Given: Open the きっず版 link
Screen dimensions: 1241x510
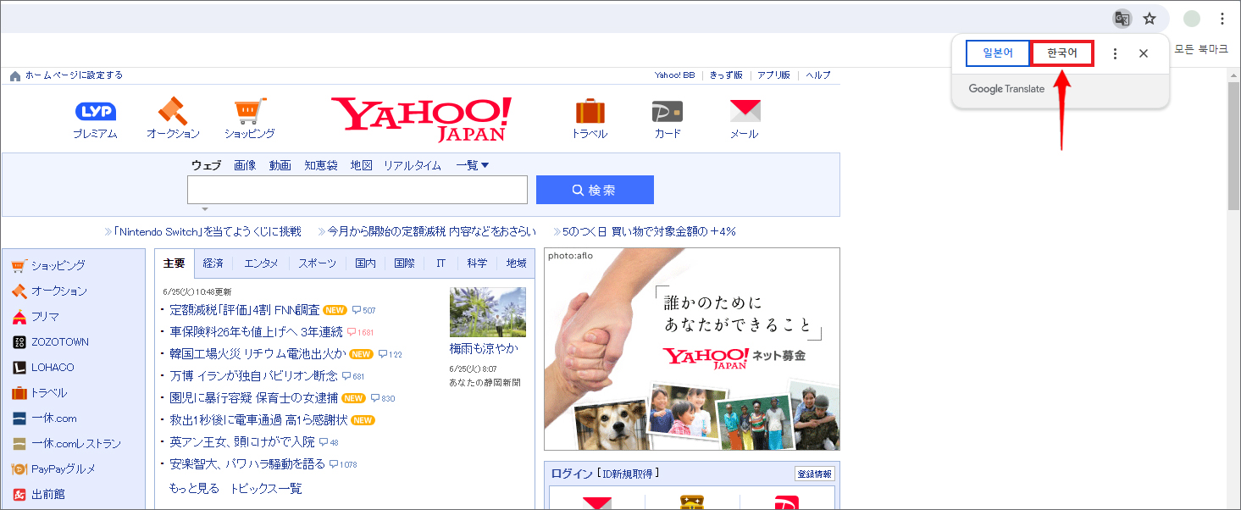Looking at the screenshot, I should pyautogui.click(x=726, y=75).
